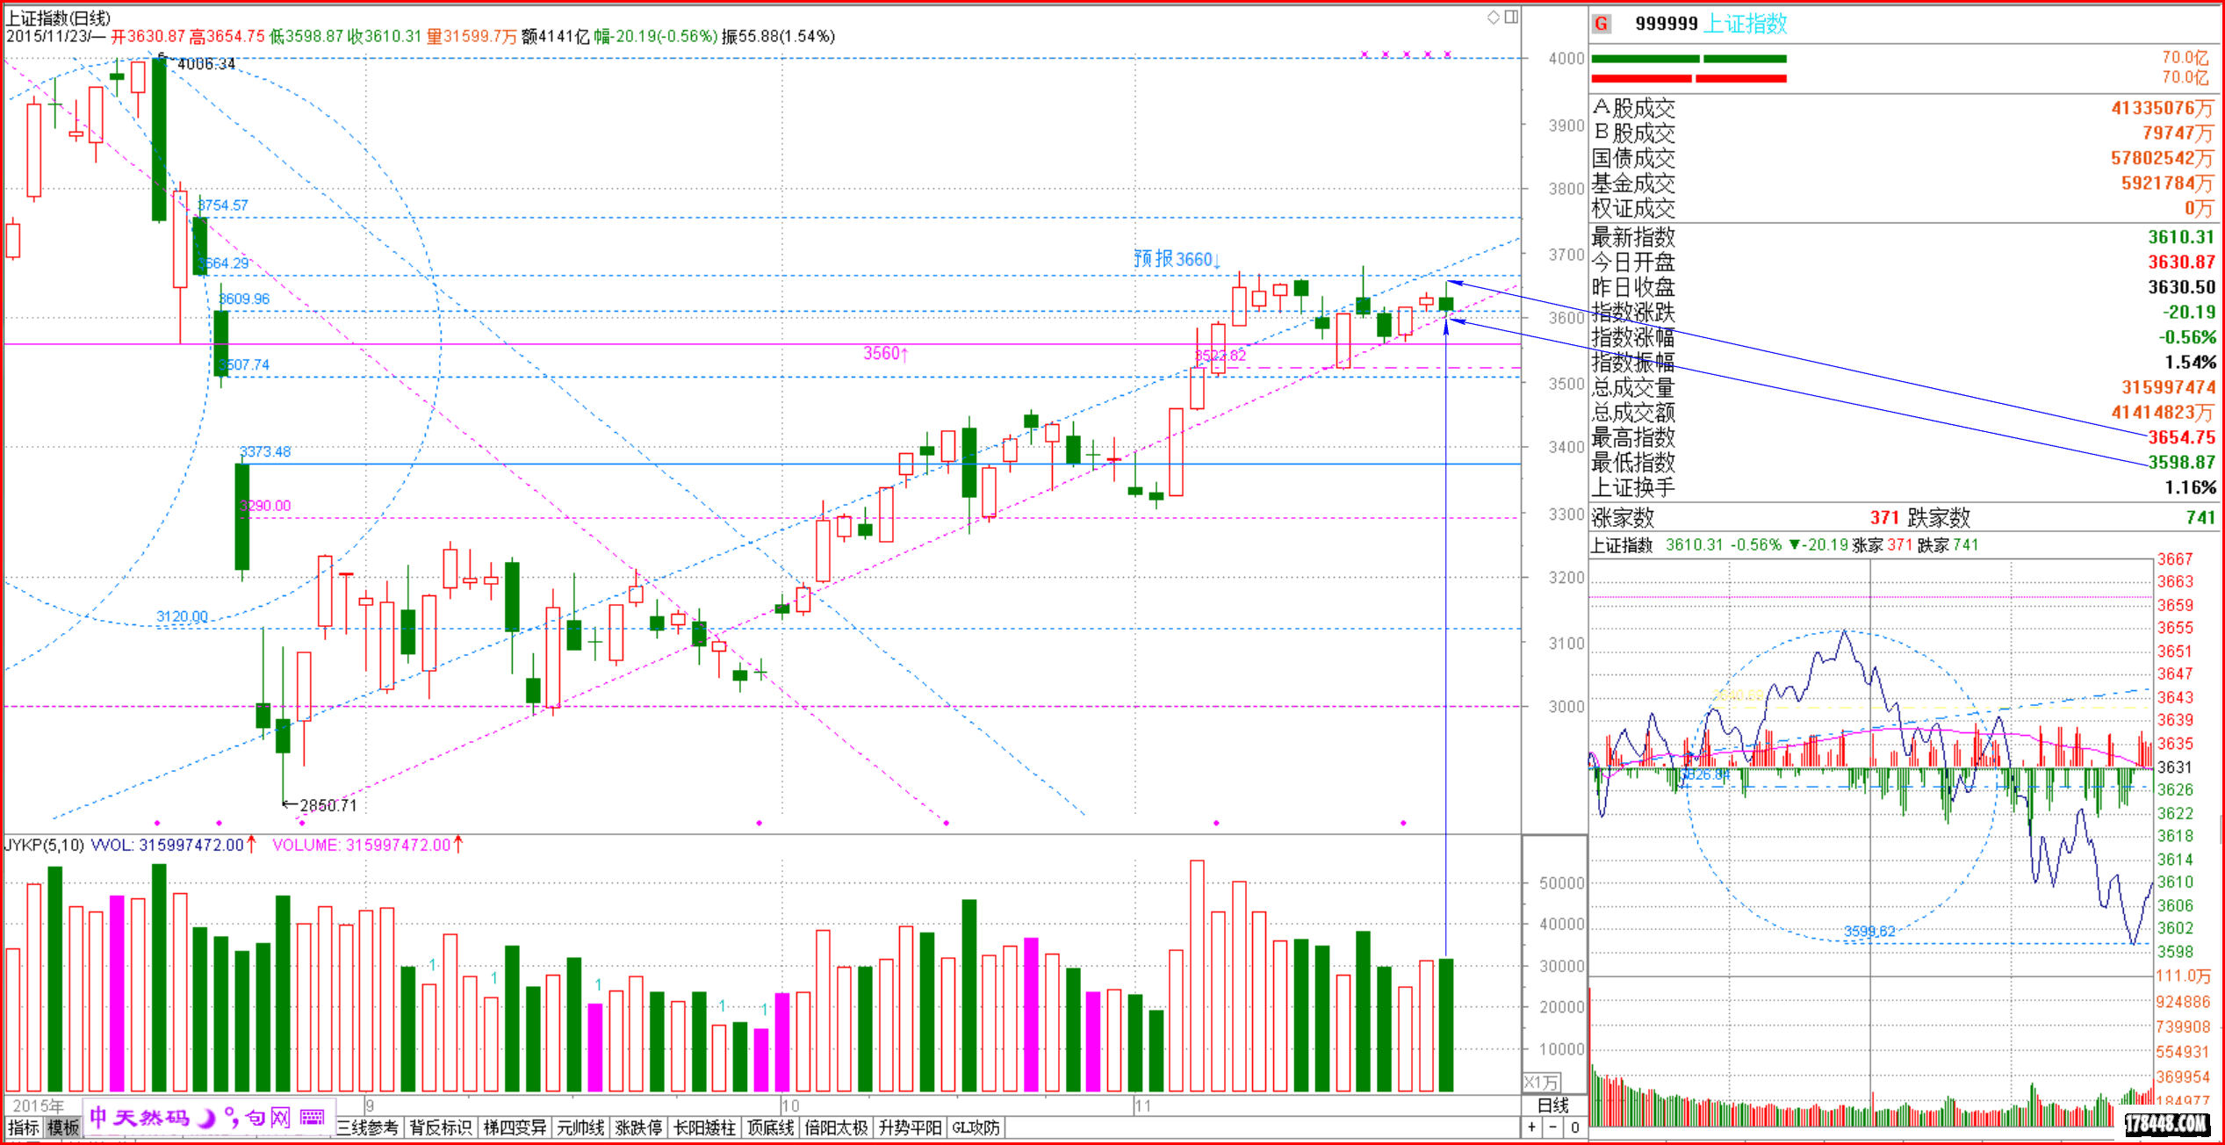Click the 最高指数 value 3654.75
Screen dimensions: 2225x1145
(x=2181, y=436)
